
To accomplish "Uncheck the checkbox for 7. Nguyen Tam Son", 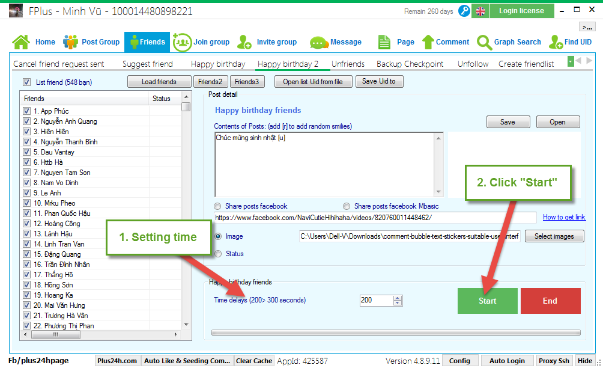I will click(26, 173).
